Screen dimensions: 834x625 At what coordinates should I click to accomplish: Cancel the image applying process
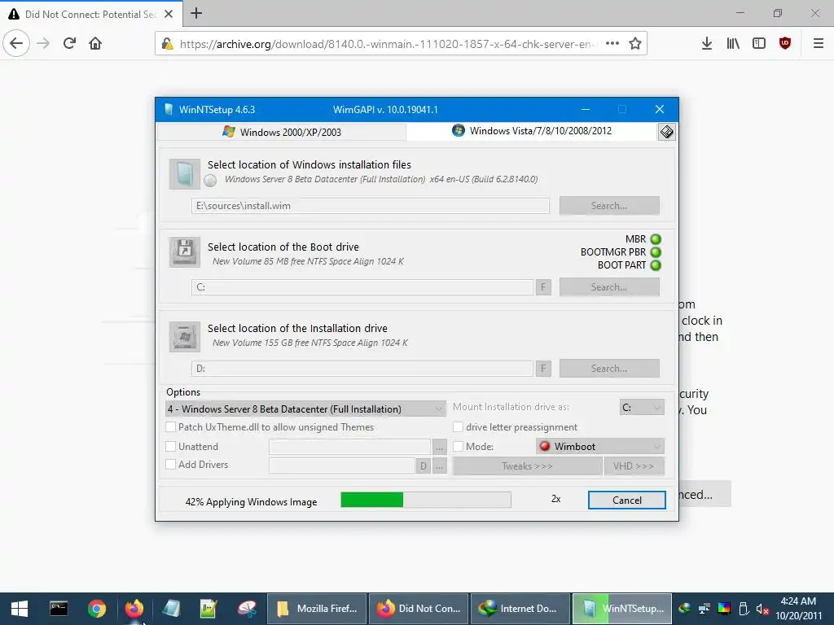point(626,500)
